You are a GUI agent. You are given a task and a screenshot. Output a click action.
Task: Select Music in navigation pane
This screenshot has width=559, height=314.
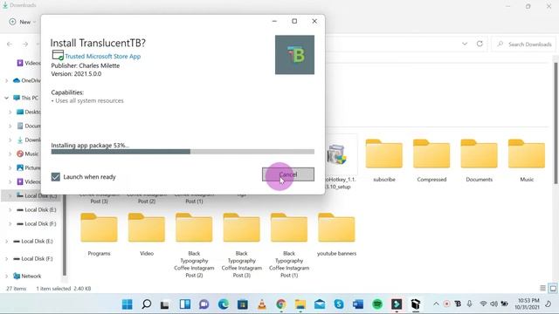pos(27,154)
